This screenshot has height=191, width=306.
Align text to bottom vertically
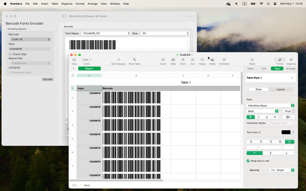[286, 153]
